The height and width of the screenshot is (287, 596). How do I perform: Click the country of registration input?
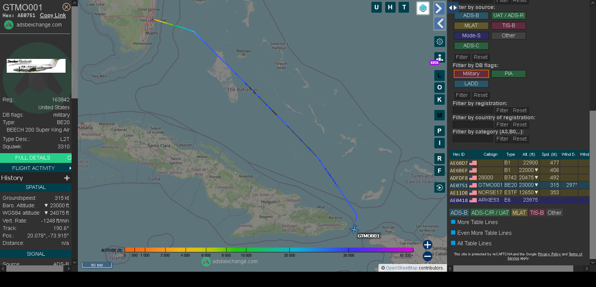coord(473,124)
